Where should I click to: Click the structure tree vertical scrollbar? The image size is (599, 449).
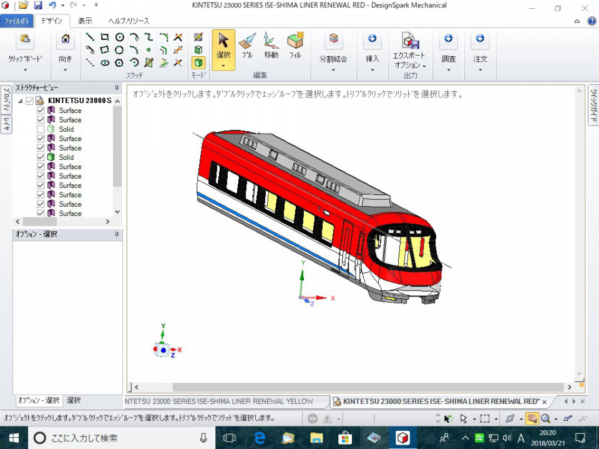117,146
